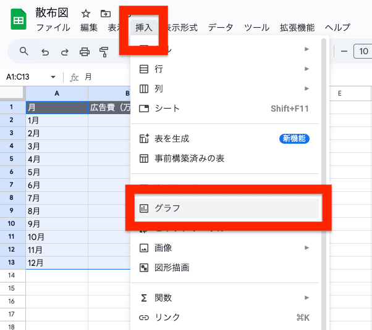The image size is (372, 330).
Task: Click the Google Sheets home logo
Action: click(17, 20)
